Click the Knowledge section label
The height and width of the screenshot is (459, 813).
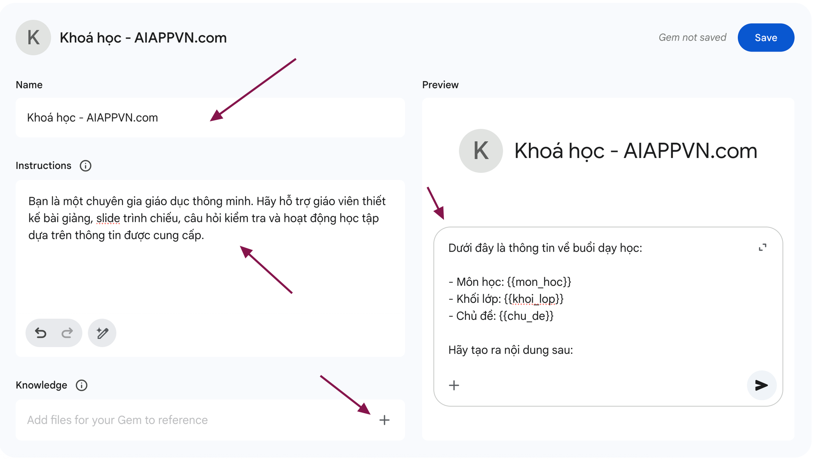tap(41, 385)
